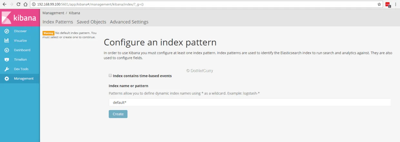Focus the browser address bar
400x142 pixels.
(x=206, y=5)
